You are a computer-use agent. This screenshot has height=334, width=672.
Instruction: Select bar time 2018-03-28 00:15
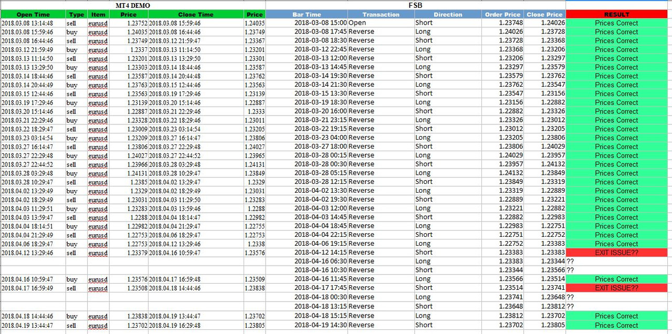point(321,155)
